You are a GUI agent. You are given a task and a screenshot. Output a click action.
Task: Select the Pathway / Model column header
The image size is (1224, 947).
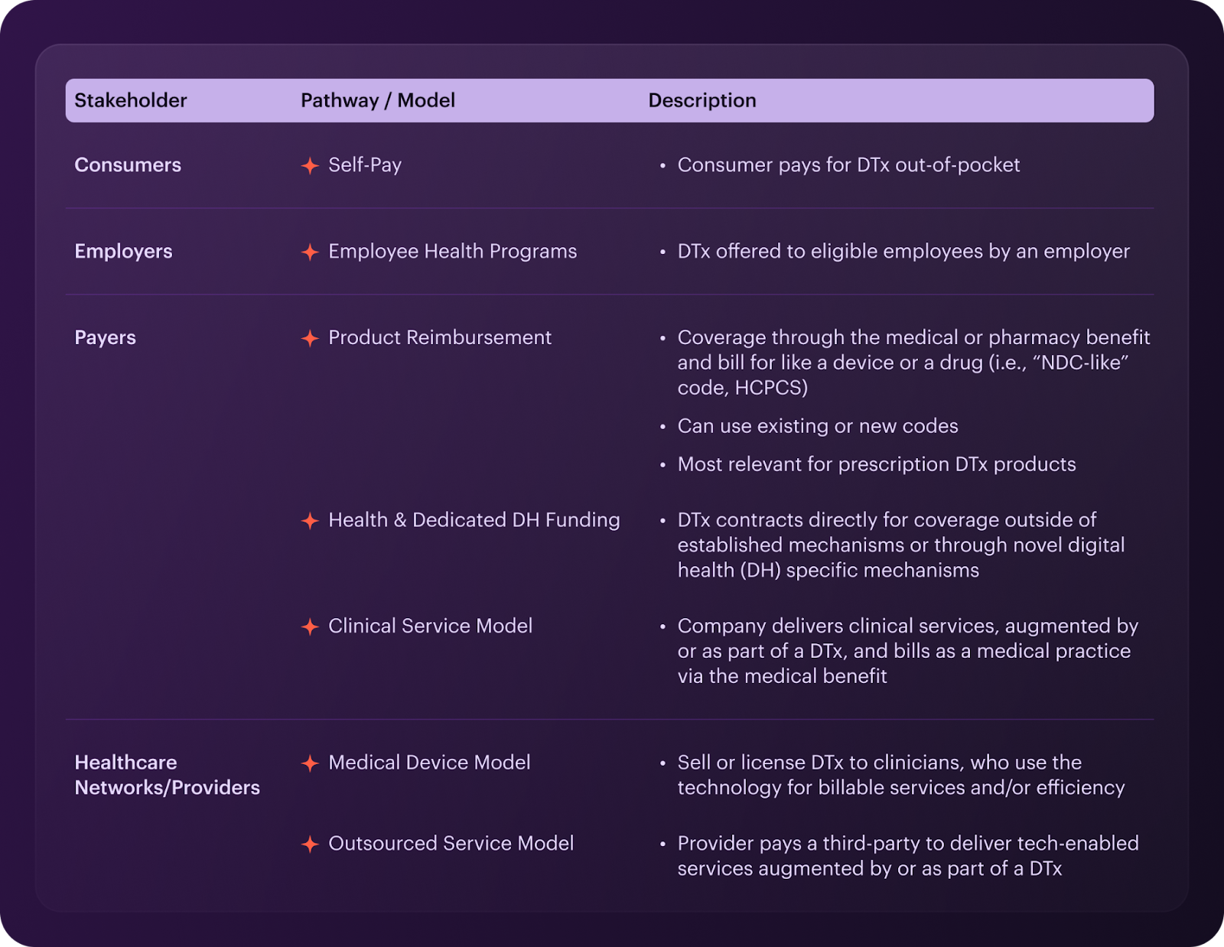378,100
